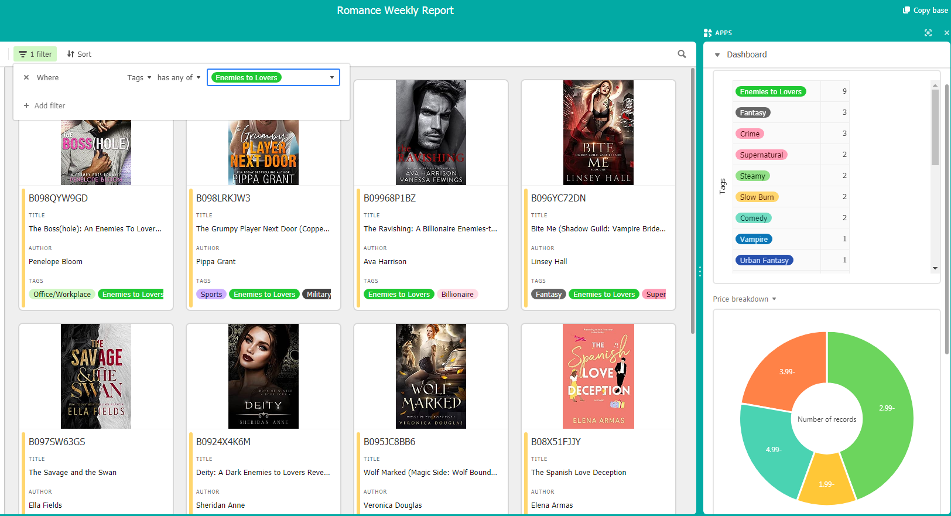951x516 pixels.
Task: Select the Steamy tag in chart
Action: click(752, 176)
